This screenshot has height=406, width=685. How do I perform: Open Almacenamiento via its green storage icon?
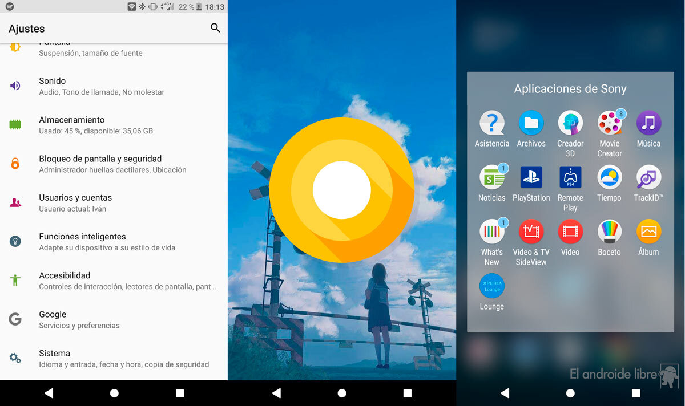click(x=15, y=124)
